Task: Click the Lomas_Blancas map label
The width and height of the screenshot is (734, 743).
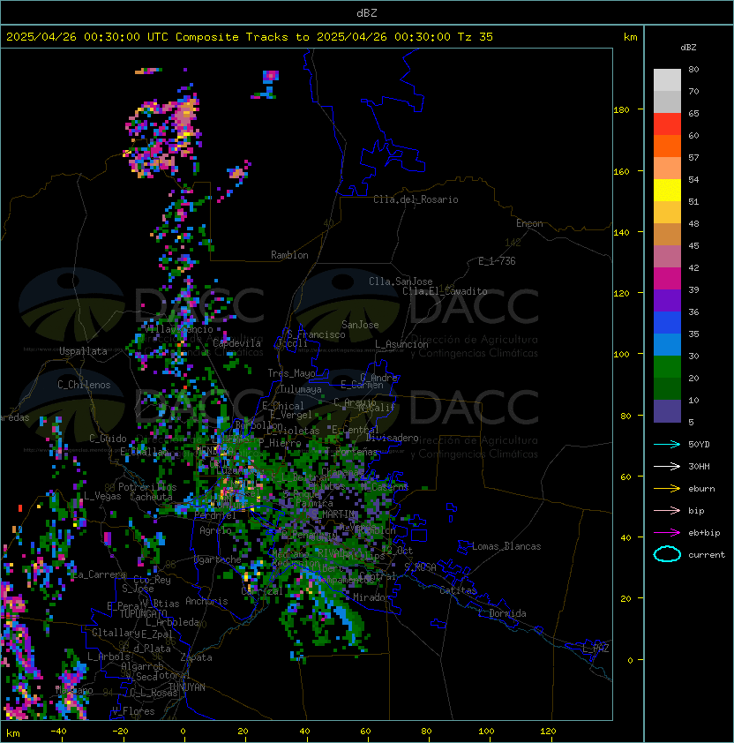Action: [506, 547]
